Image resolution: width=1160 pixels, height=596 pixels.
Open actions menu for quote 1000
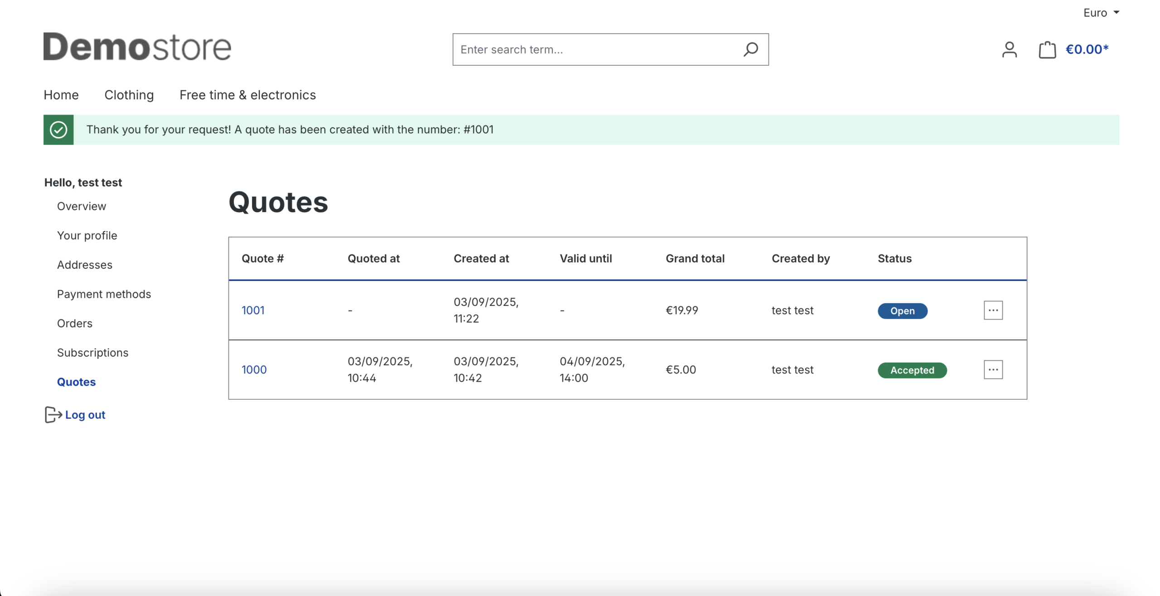click(993, 370)
